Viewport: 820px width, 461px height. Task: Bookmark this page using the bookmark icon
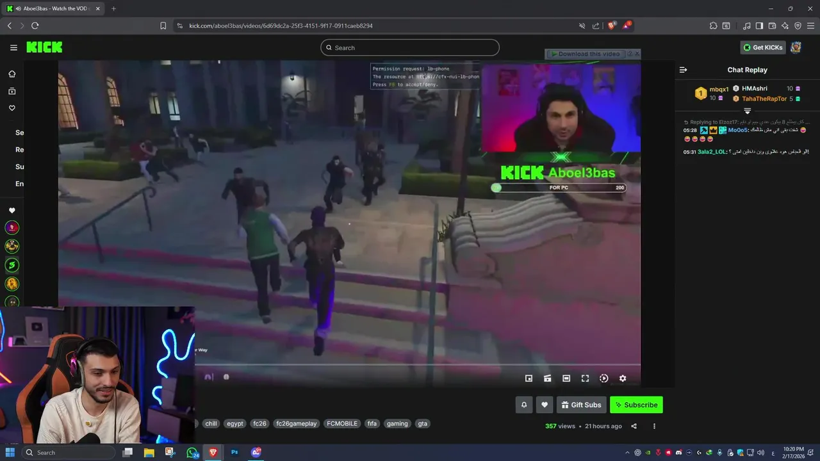(x=163, y=26)
